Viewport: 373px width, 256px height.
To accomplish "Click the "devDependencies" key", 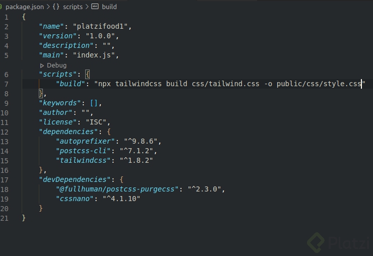I will pos(75,179).
